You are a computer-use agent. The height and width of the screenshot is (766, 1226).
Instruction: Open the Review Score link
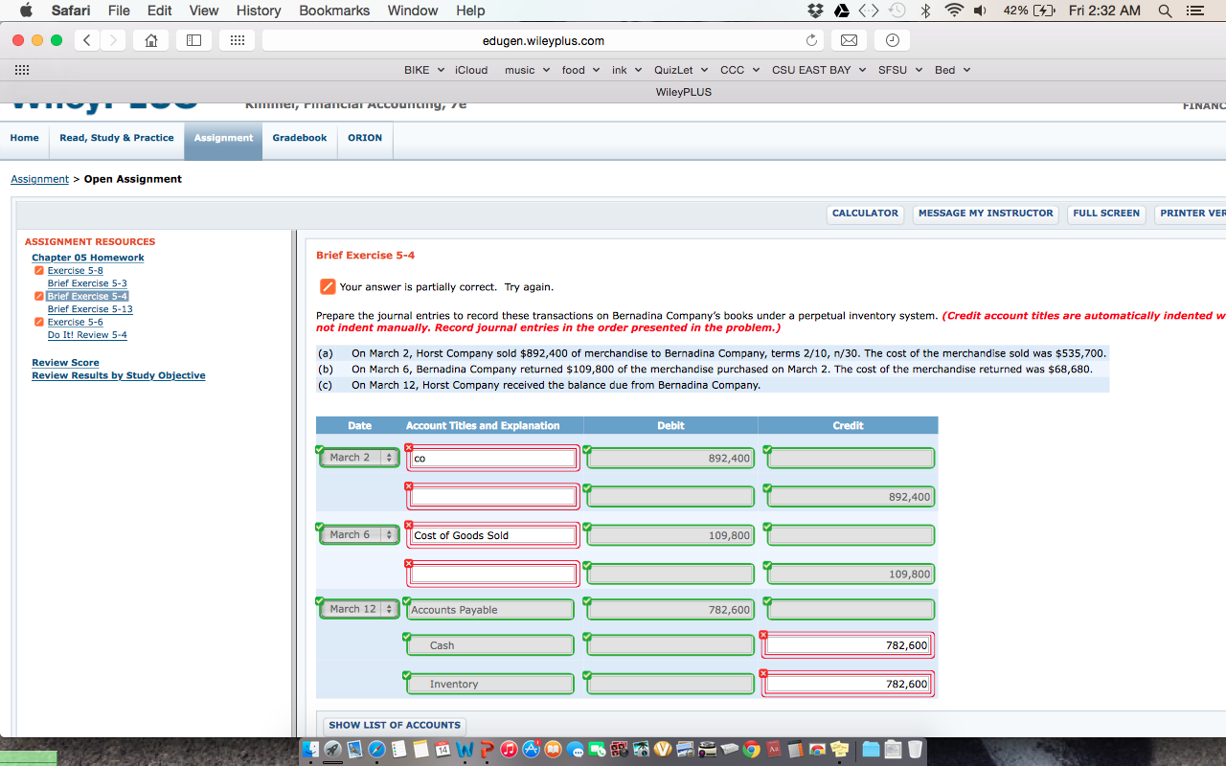point(65,363)
